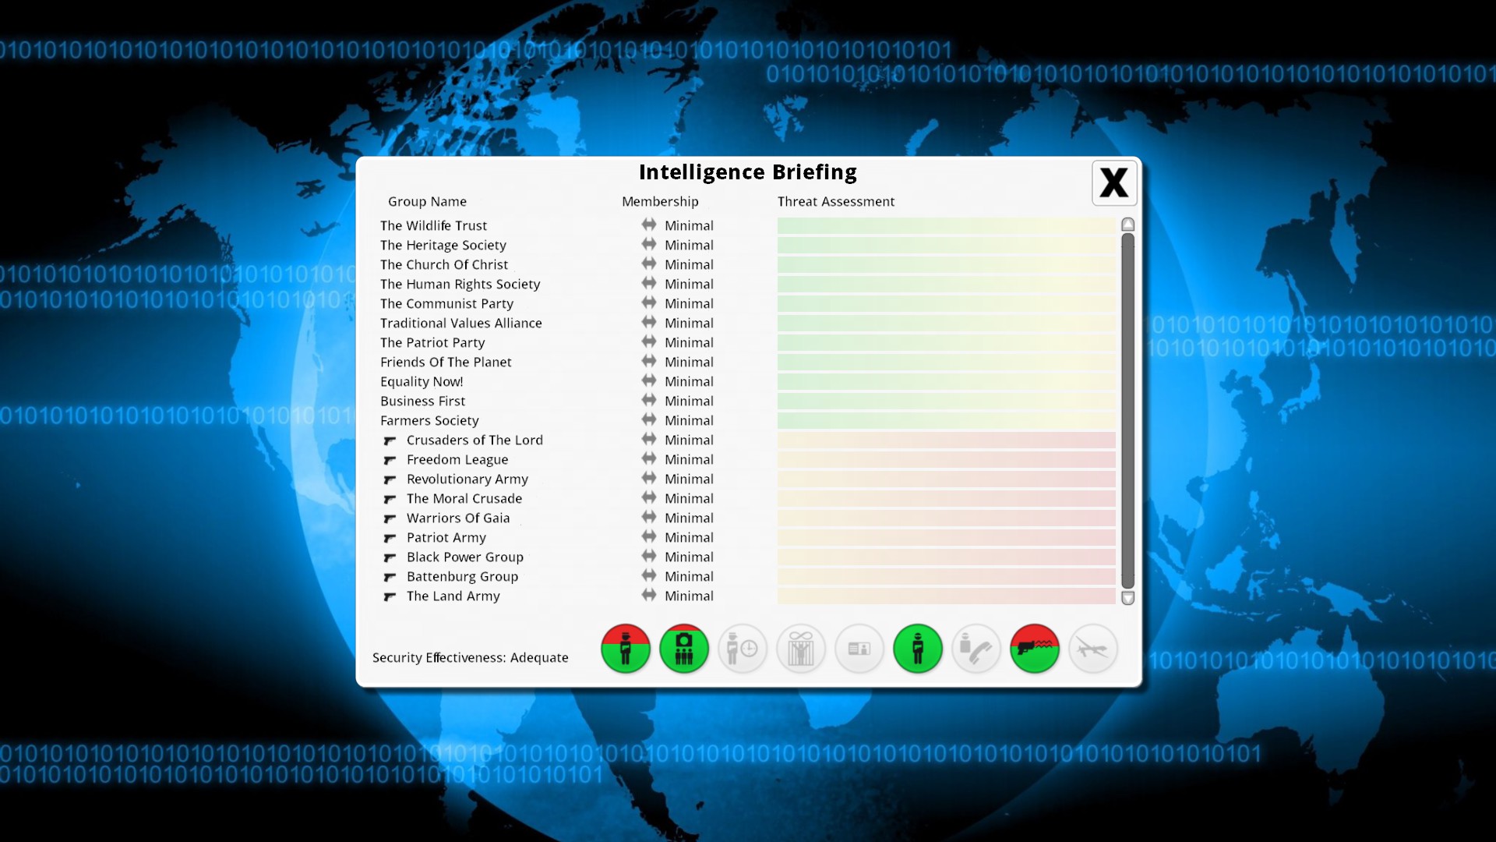Select the police curfew clock icon
This screenshot has width=1496, height=842.
click(742, 649)
